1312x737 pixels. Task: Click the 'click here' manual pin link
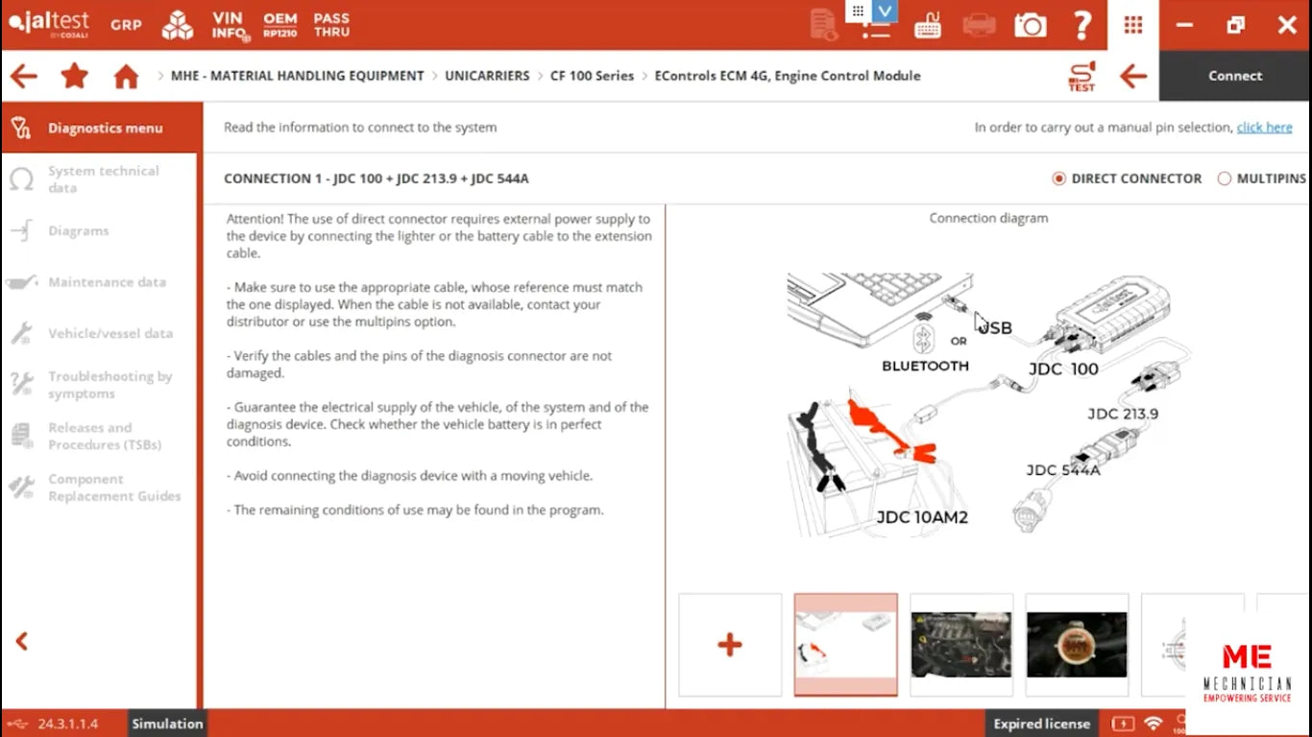click(1264, 127)
